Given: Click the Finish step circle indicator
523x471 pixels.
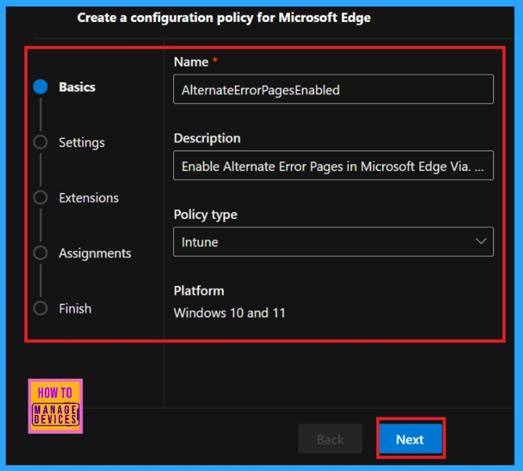Looking at the screenshot, I should [x=41, y=308].
